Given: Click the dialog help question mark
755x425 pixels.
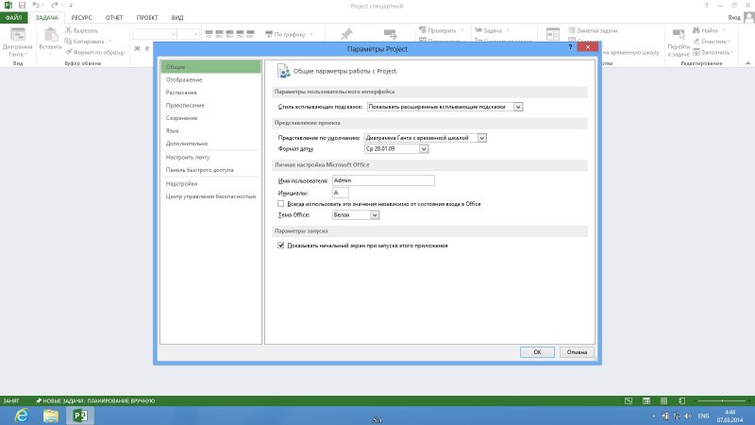Looking at the screenshot, I should (x=571, y=46).
